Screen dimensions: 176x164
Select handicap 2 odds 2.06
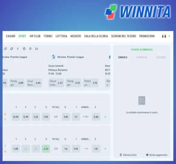click(x=96, y=117)
